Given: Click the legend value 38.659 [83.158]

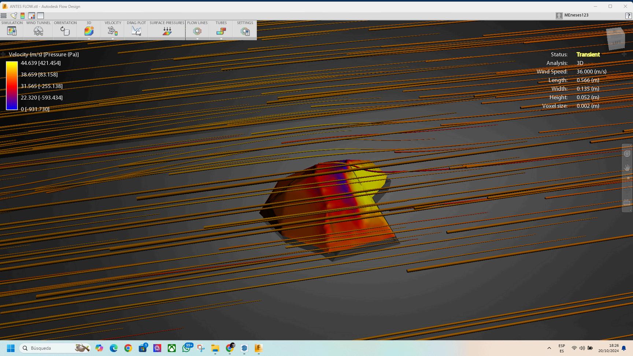Looking at the screenshot, I should pos(39,74).
